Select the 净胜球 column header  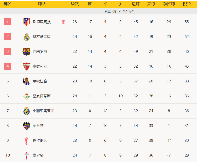point(169,4)
